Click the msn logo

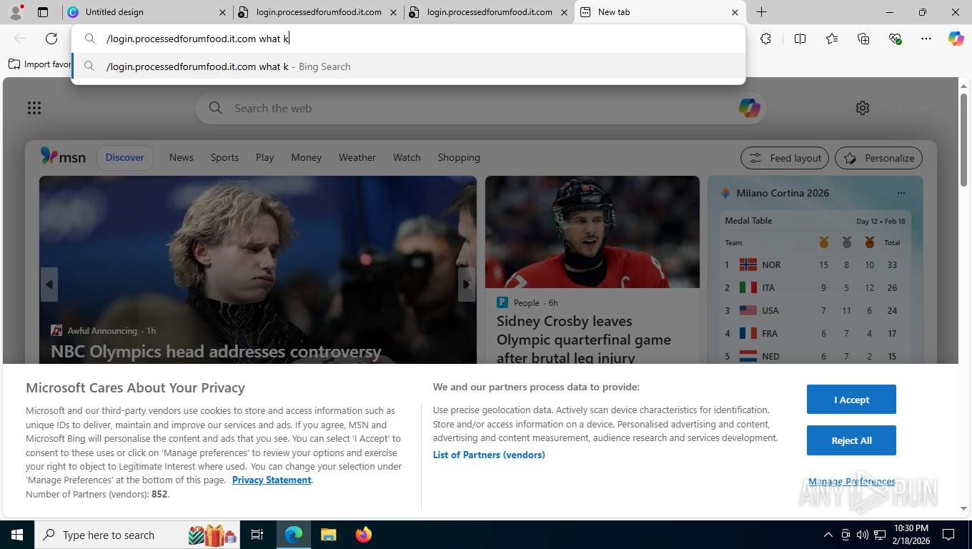(x=63, y=157)
